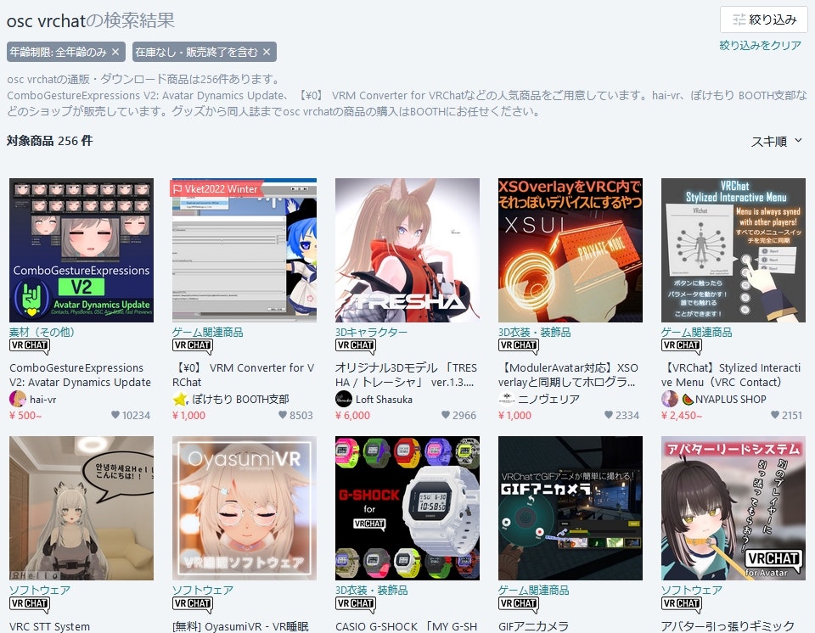Open Stylized Interactive Menu thumbnail
This screenshot has width=815, height=633.
coord(733,250)
